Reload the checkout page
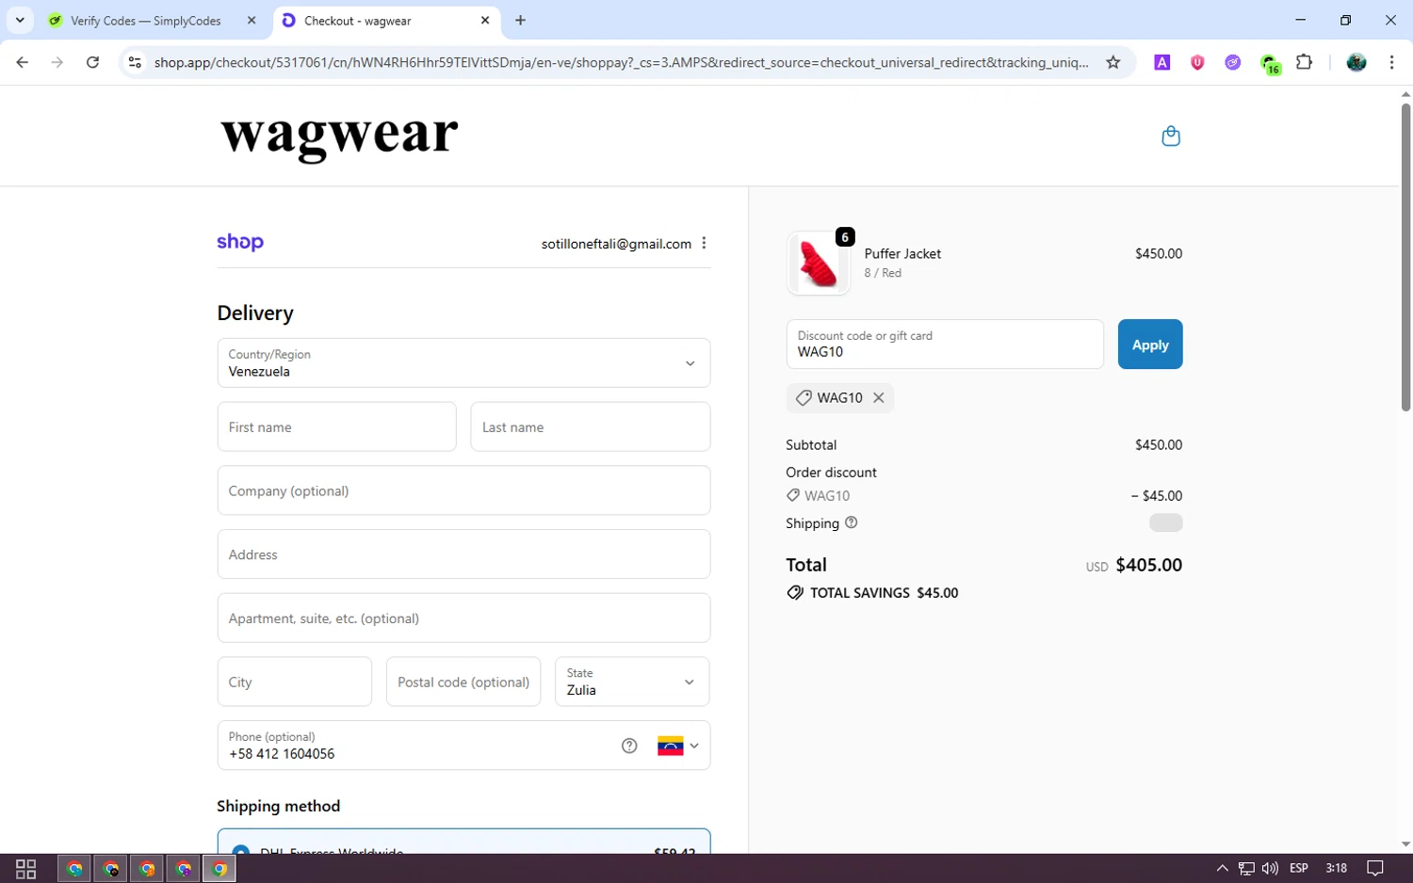 coord(92,62)
